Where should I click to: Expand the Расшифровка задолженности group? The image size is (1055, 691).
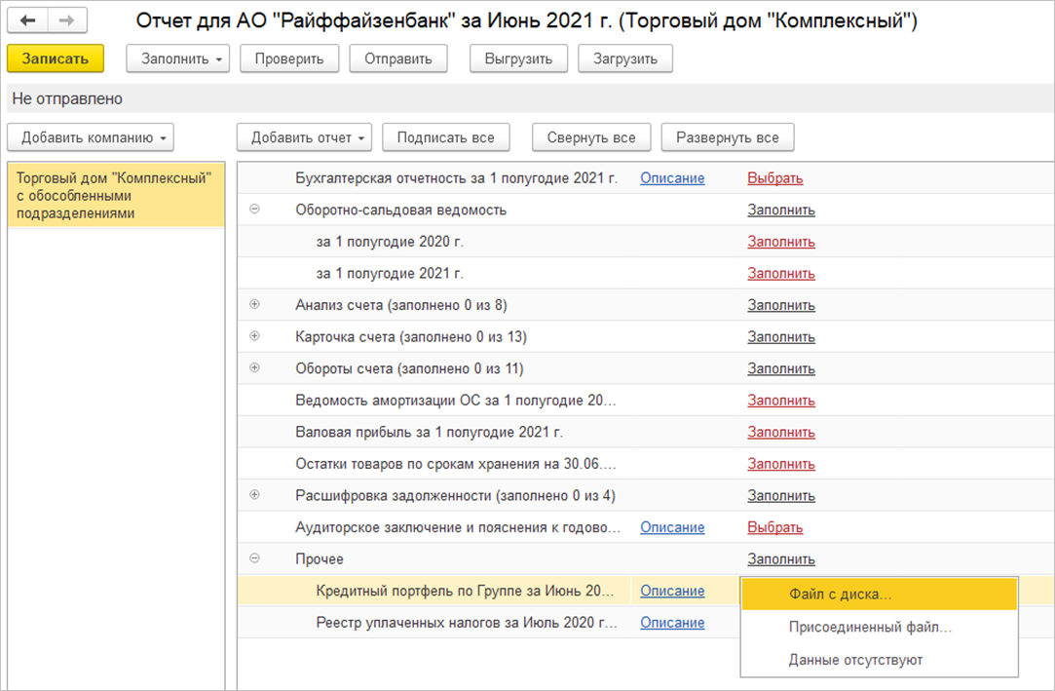click(x=255, y=495)
